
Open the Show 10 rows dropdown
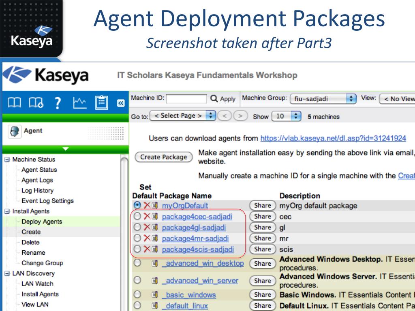click(x=287, y=116)
